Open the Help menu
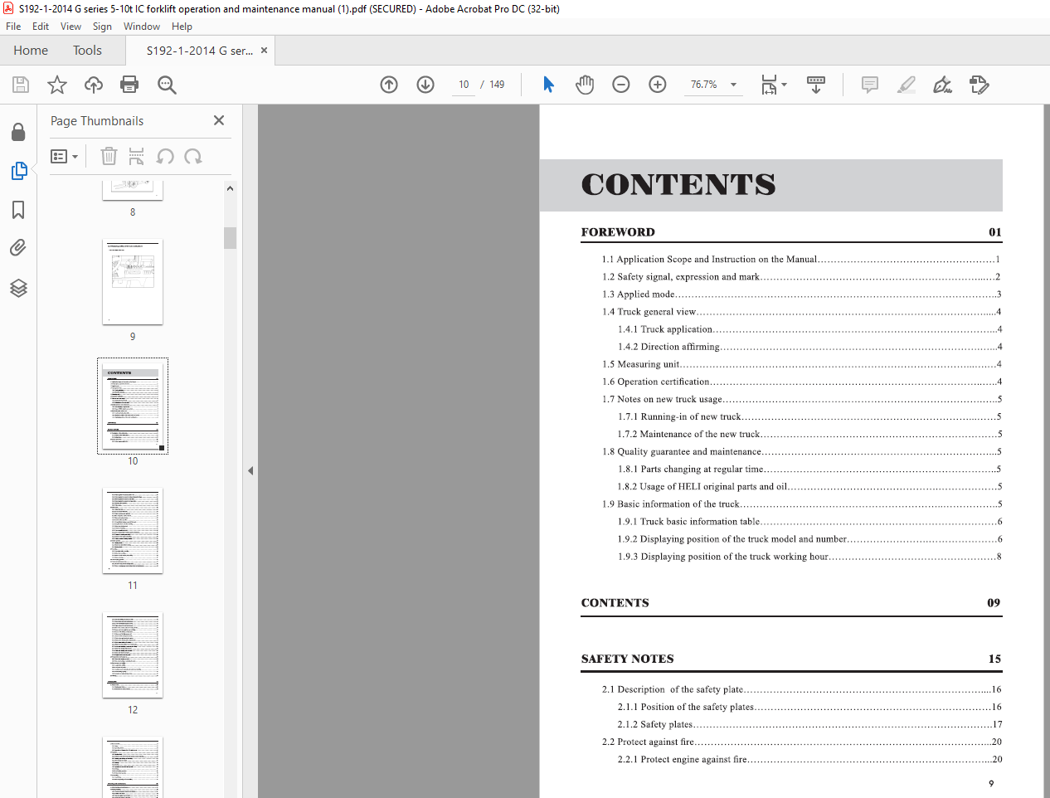Image resolution: width=1050 pixels, height=798 pixels. click(x=182, y=27)
